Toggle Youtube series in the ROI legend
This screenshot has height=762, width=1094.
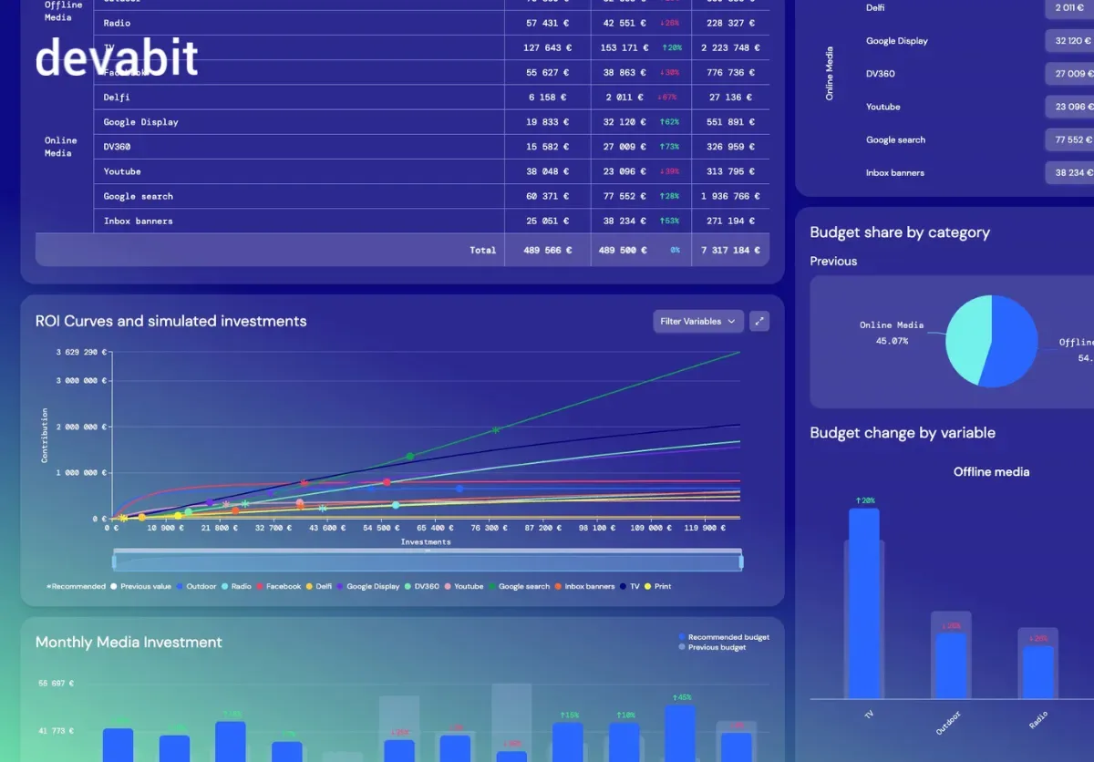click(x=464, y=586)
